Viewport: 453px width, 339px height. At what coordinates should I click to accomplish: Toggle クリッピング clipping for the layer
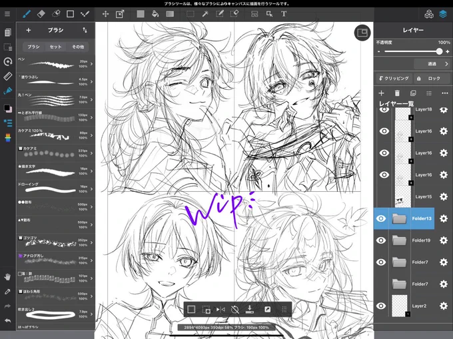[x=394, y=78]
